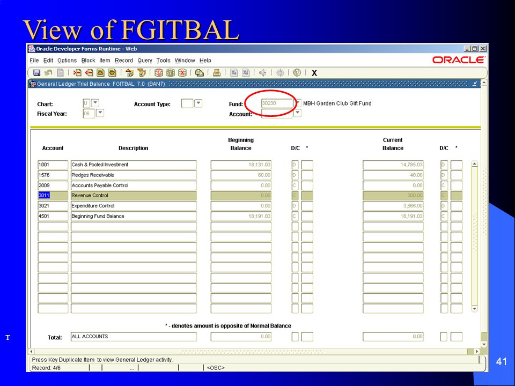Click the second Xtender Xs icon
This screenshot has height=386, width=515.
(x=246, y=73)
